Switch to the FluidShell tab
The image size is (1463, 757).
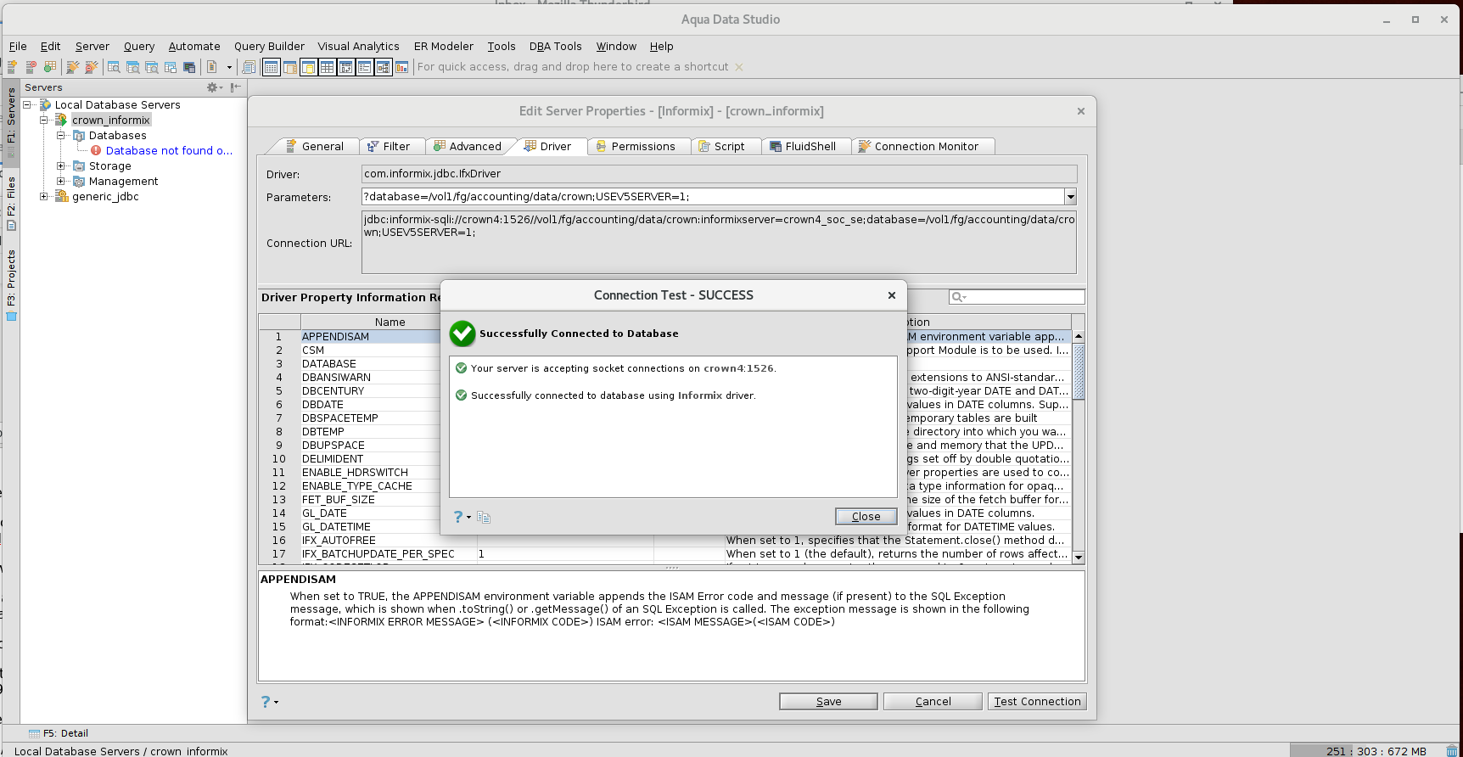coord(803,146)
